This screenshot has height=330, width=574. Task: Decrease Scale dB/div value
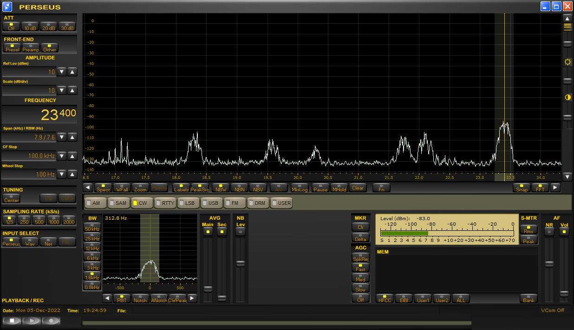(62, 90)
